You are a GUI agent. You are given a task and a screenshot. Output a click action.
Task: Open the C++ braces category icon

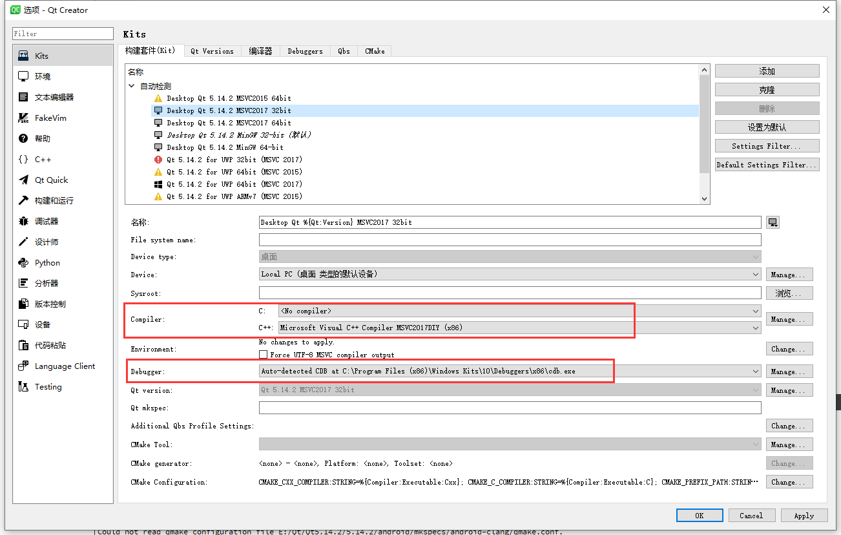pyautogui.click(x=23, y=159)
